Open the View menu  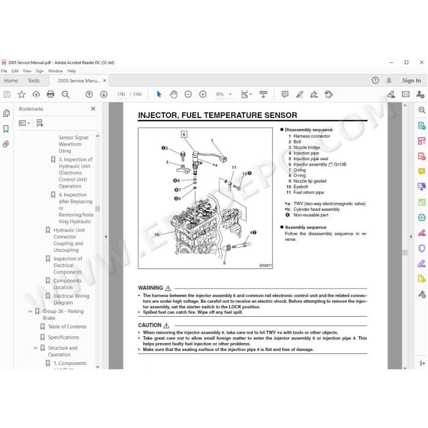(x=27, y=71)
